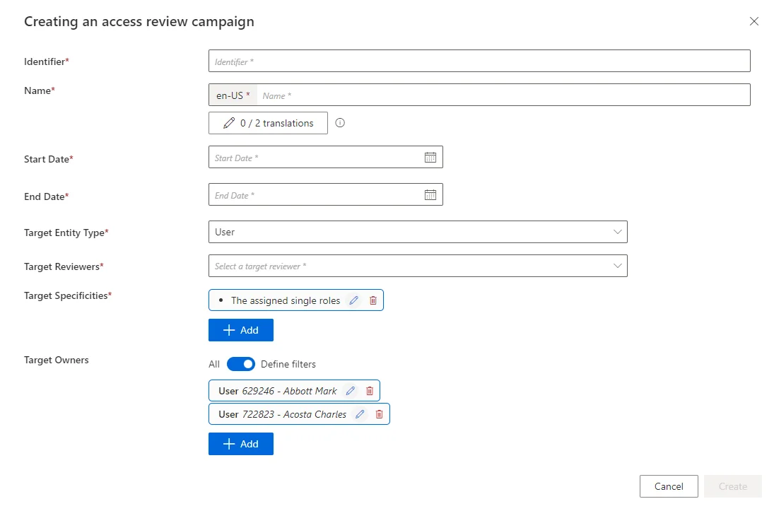Open the Start Date calendar picker icon
The height and width of the screenshot is (511, 774).
(430, 158)
